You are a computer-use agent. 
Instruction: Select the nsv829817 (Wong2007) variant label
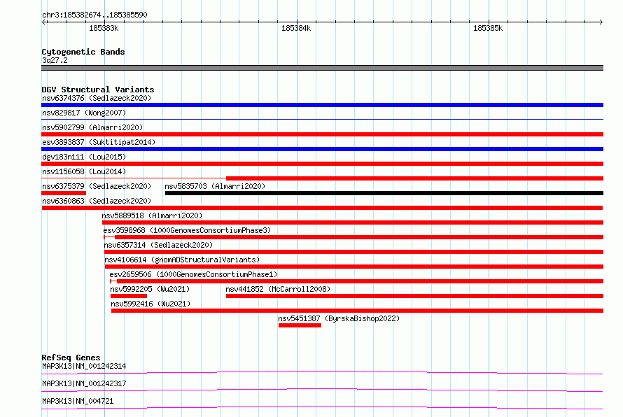coord(84,113)
